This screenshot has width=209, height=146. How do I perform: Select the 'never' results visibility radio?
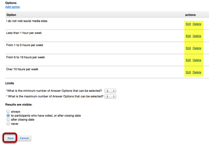pos(8,124)
